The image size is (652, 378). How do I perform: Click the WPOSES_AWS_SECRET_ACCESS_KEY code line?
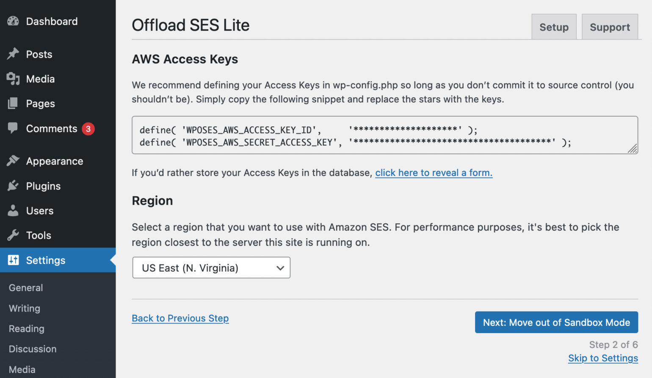355,142
